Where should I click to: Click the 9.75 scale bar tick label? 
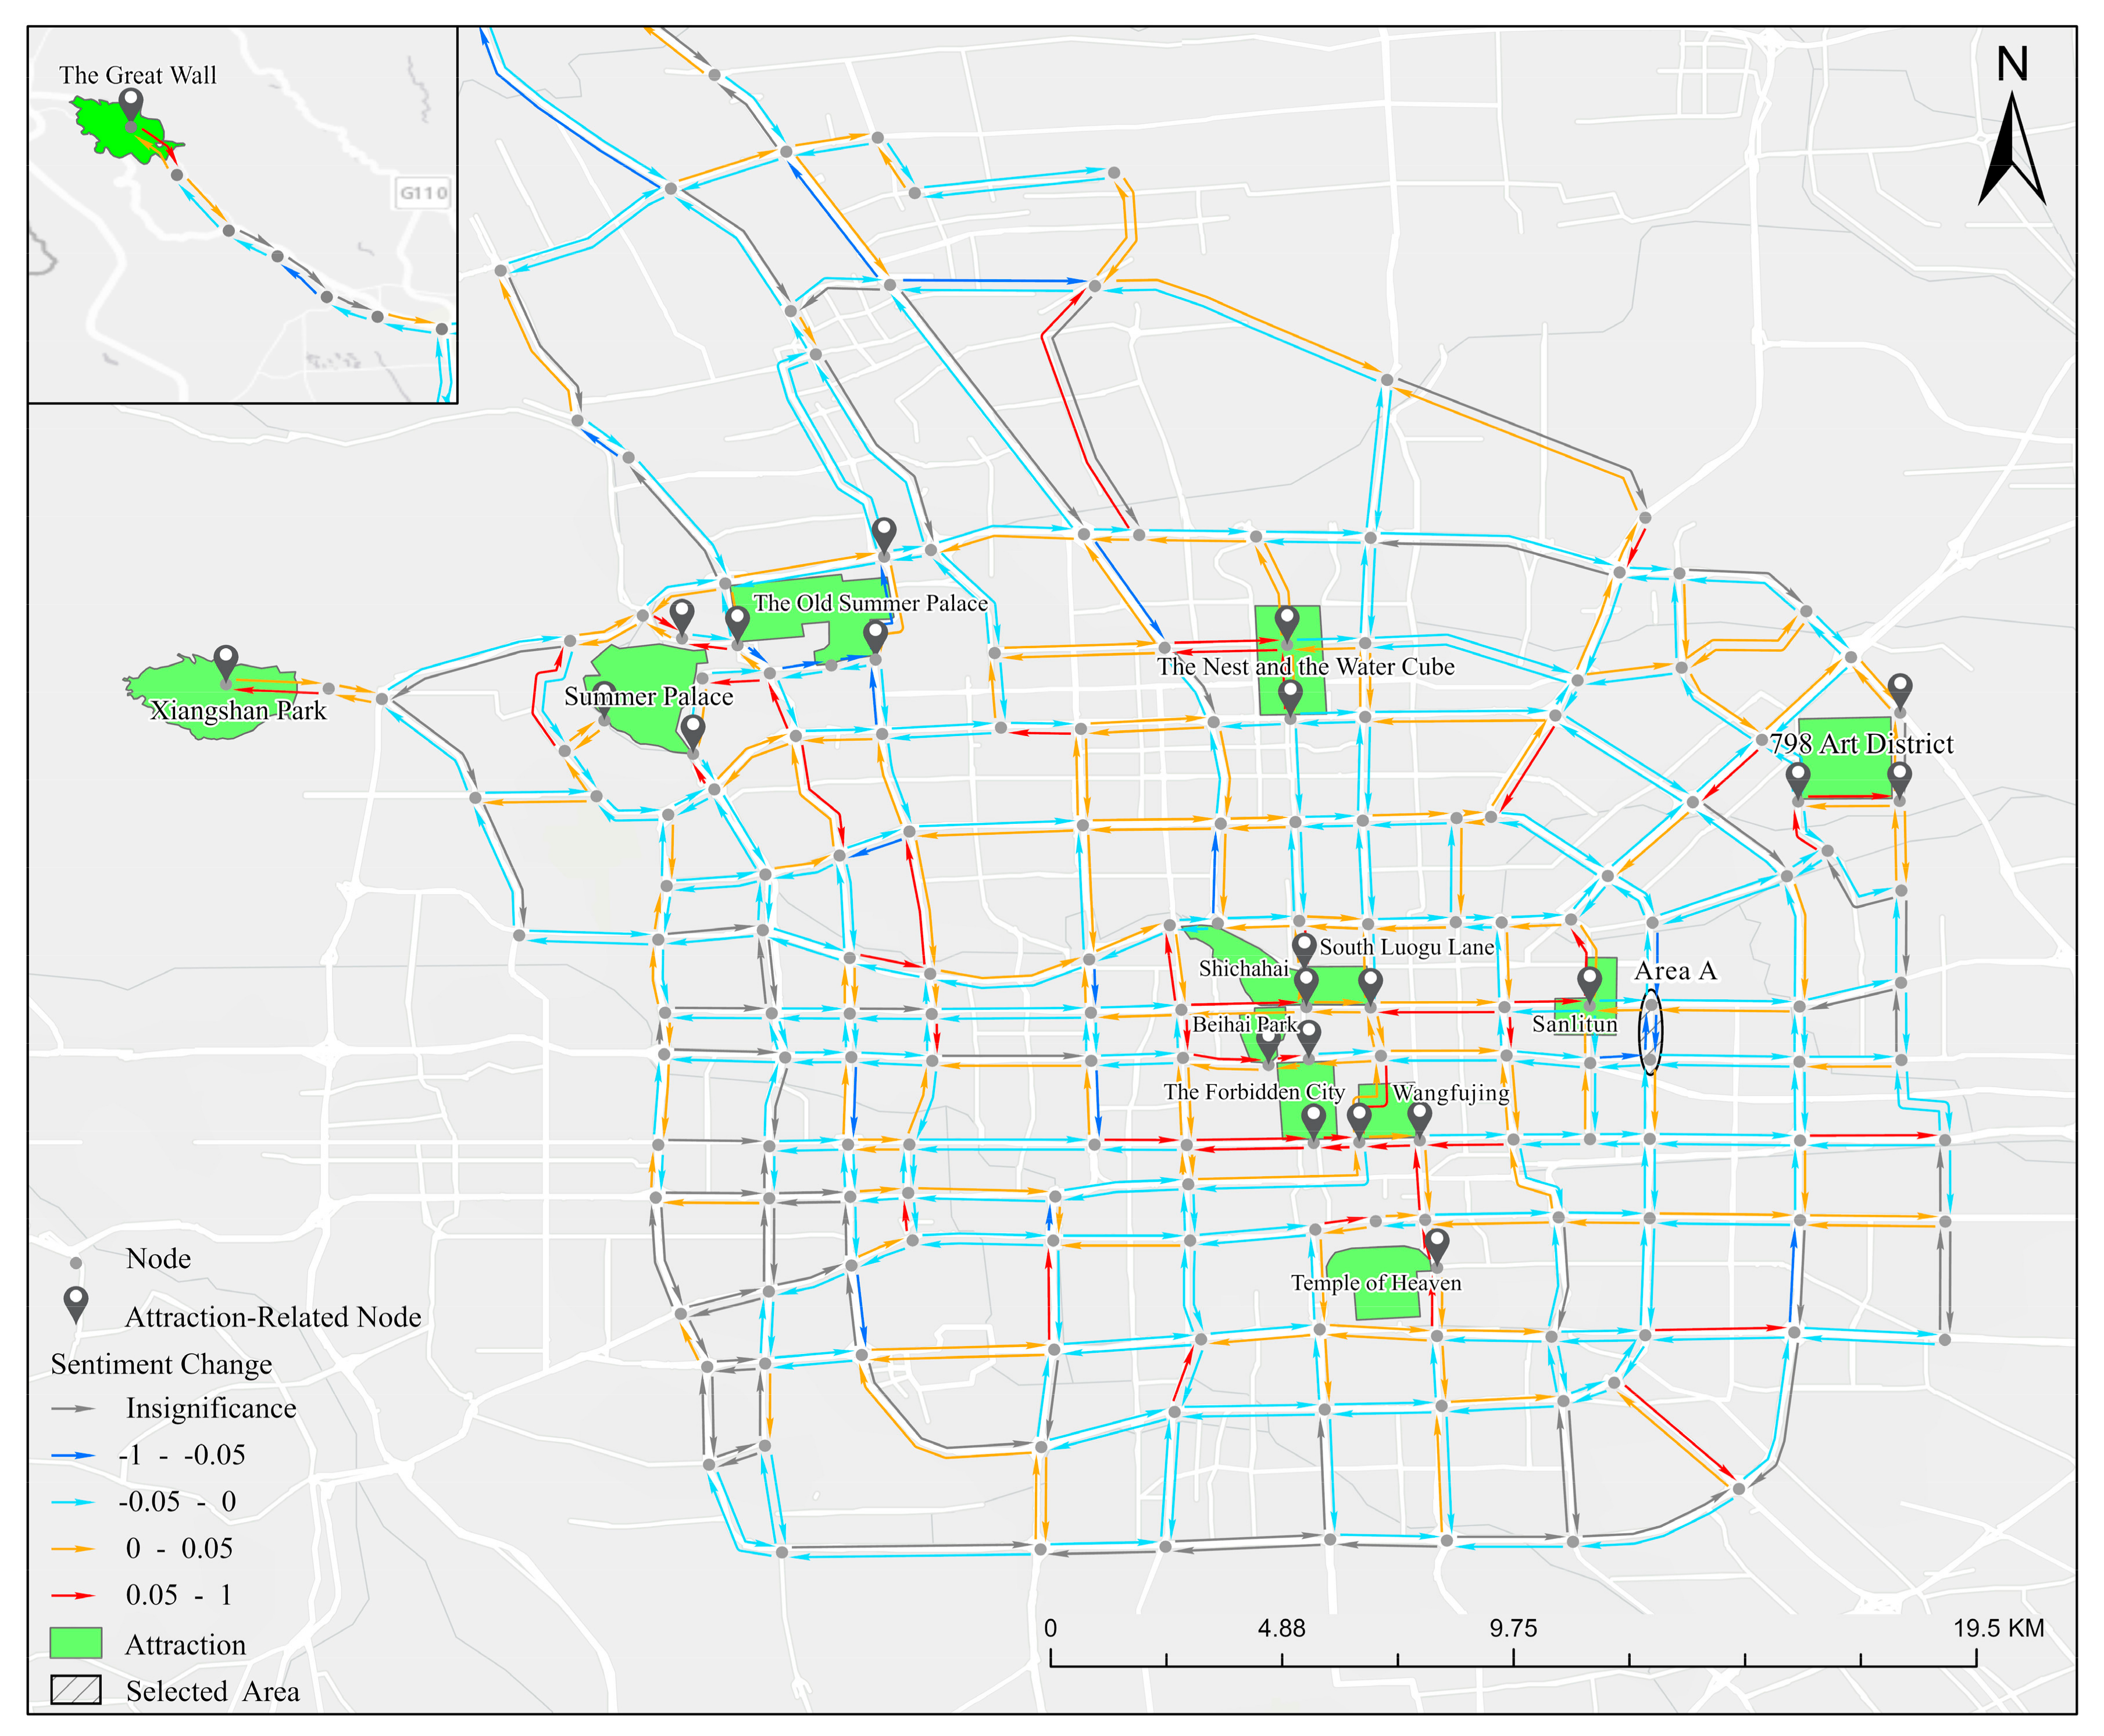point(1513,1629)
